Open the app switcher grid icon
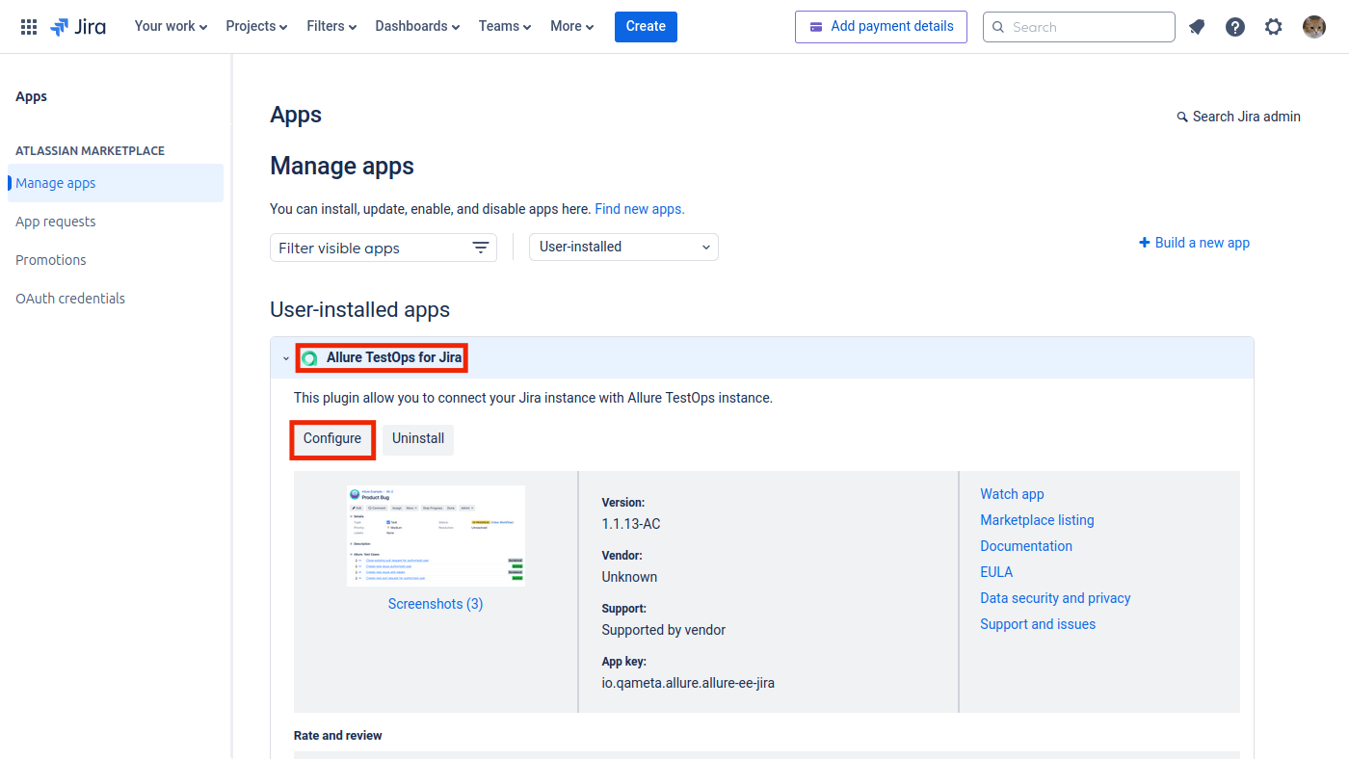The image size is (1349, 759). (x=29, y=27)
